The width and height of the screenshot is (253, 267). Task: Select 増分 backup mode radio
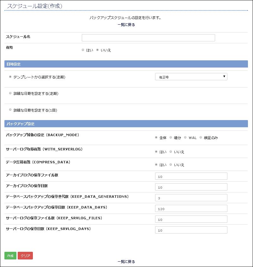tap(171, 137)
